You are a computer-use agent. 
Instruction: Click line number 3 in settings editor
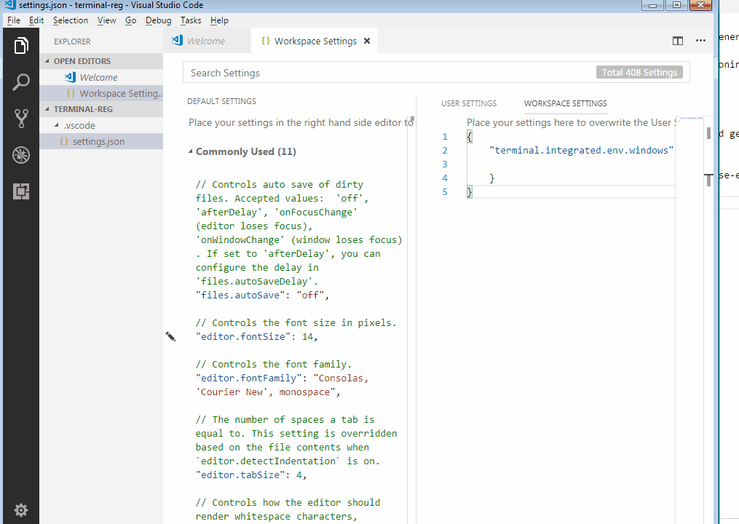(444, 164)
